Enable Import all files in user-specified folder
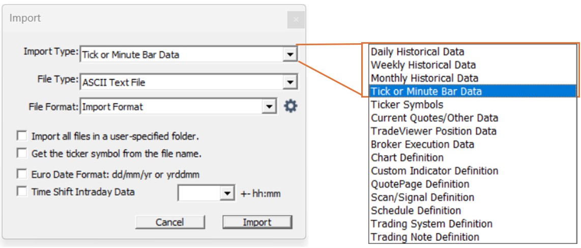581x248 pixels. [x=22, y=136]
